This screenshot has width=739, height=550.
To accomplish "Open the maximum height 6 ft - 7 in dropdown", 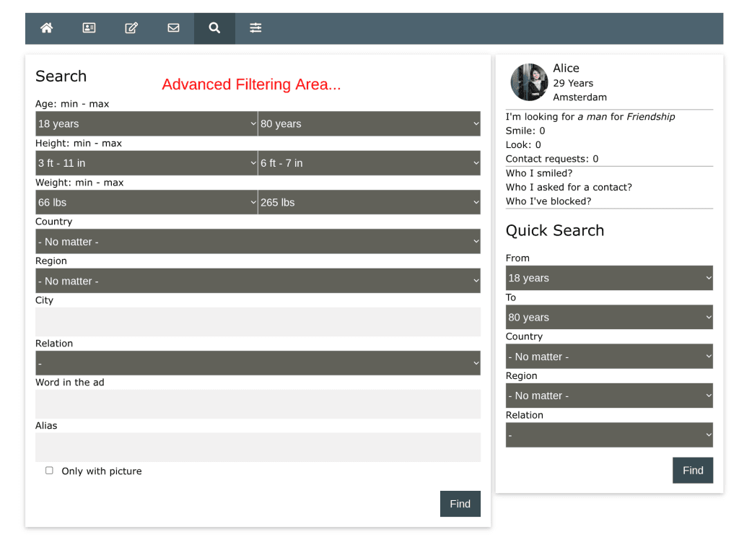I will (x=369, y=163).
